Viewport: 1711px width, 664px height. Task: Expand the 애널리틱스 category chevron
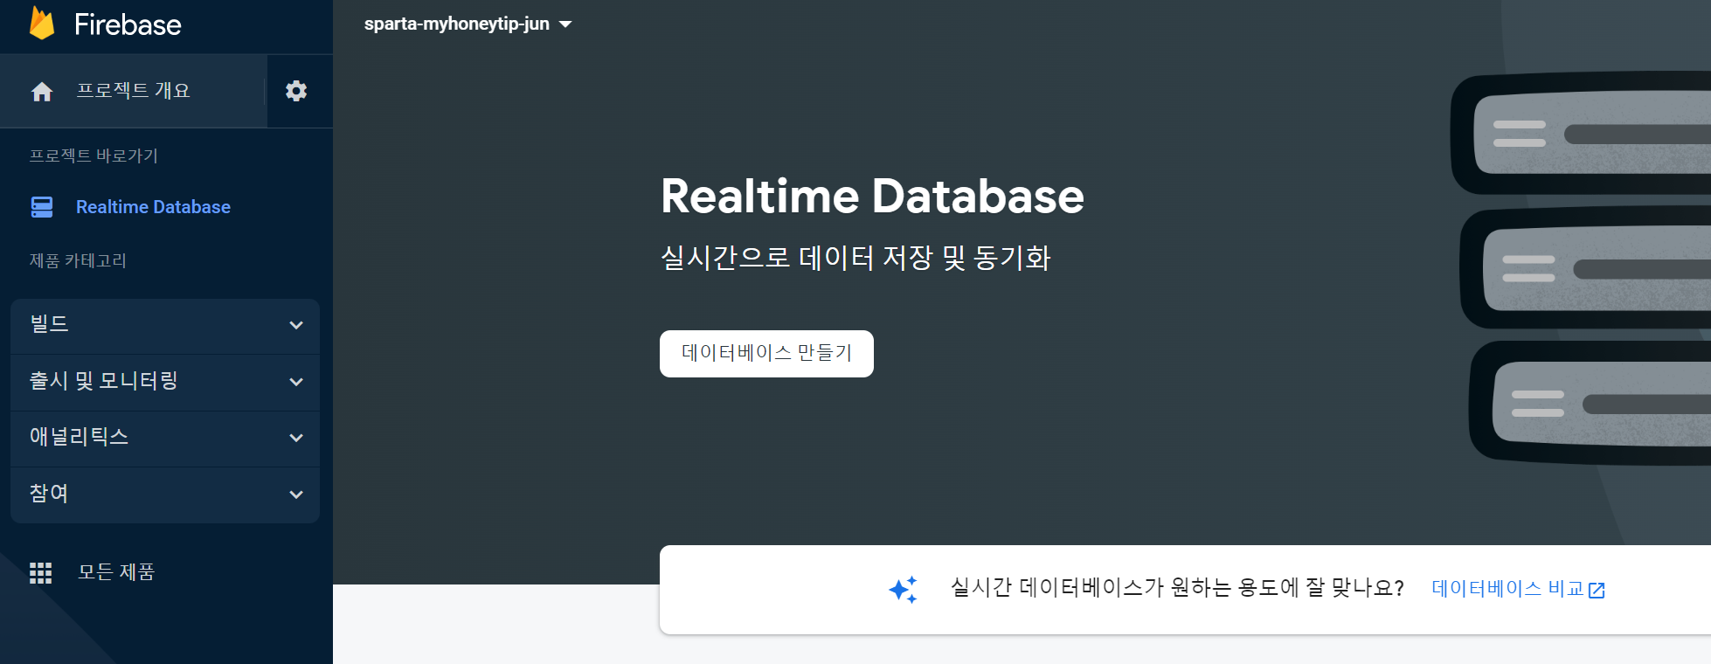pos(296,438)
